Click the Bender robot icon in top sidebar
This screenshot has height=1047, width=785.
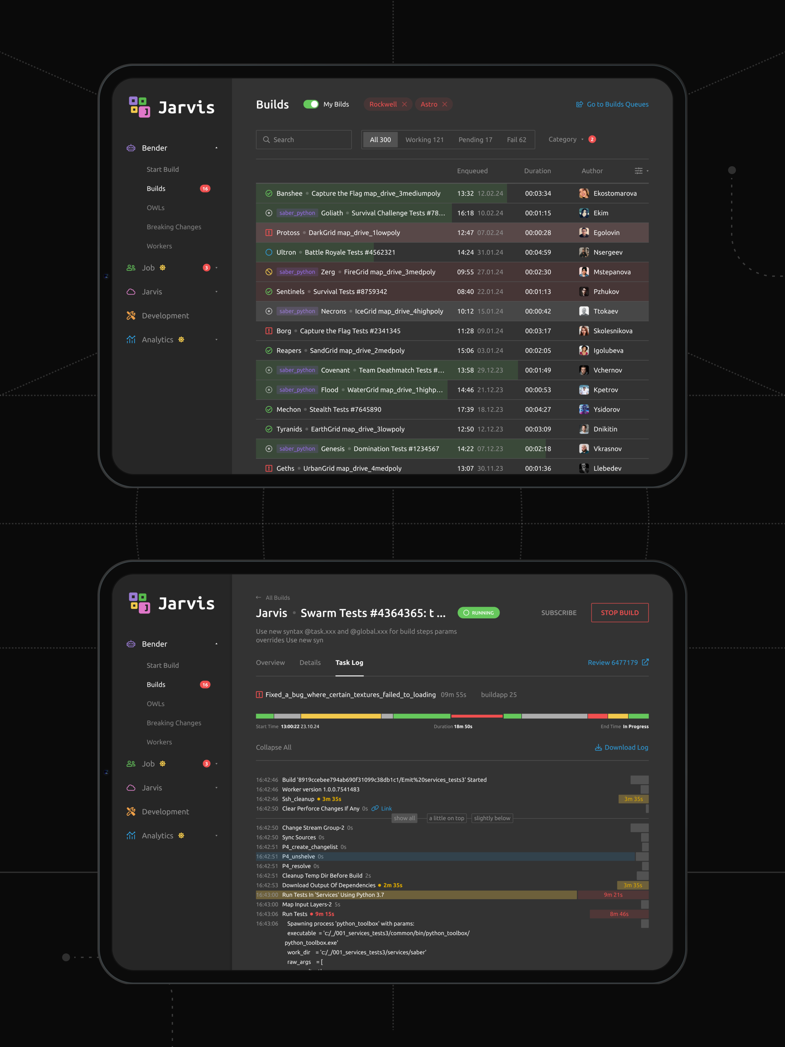(131, 148)
